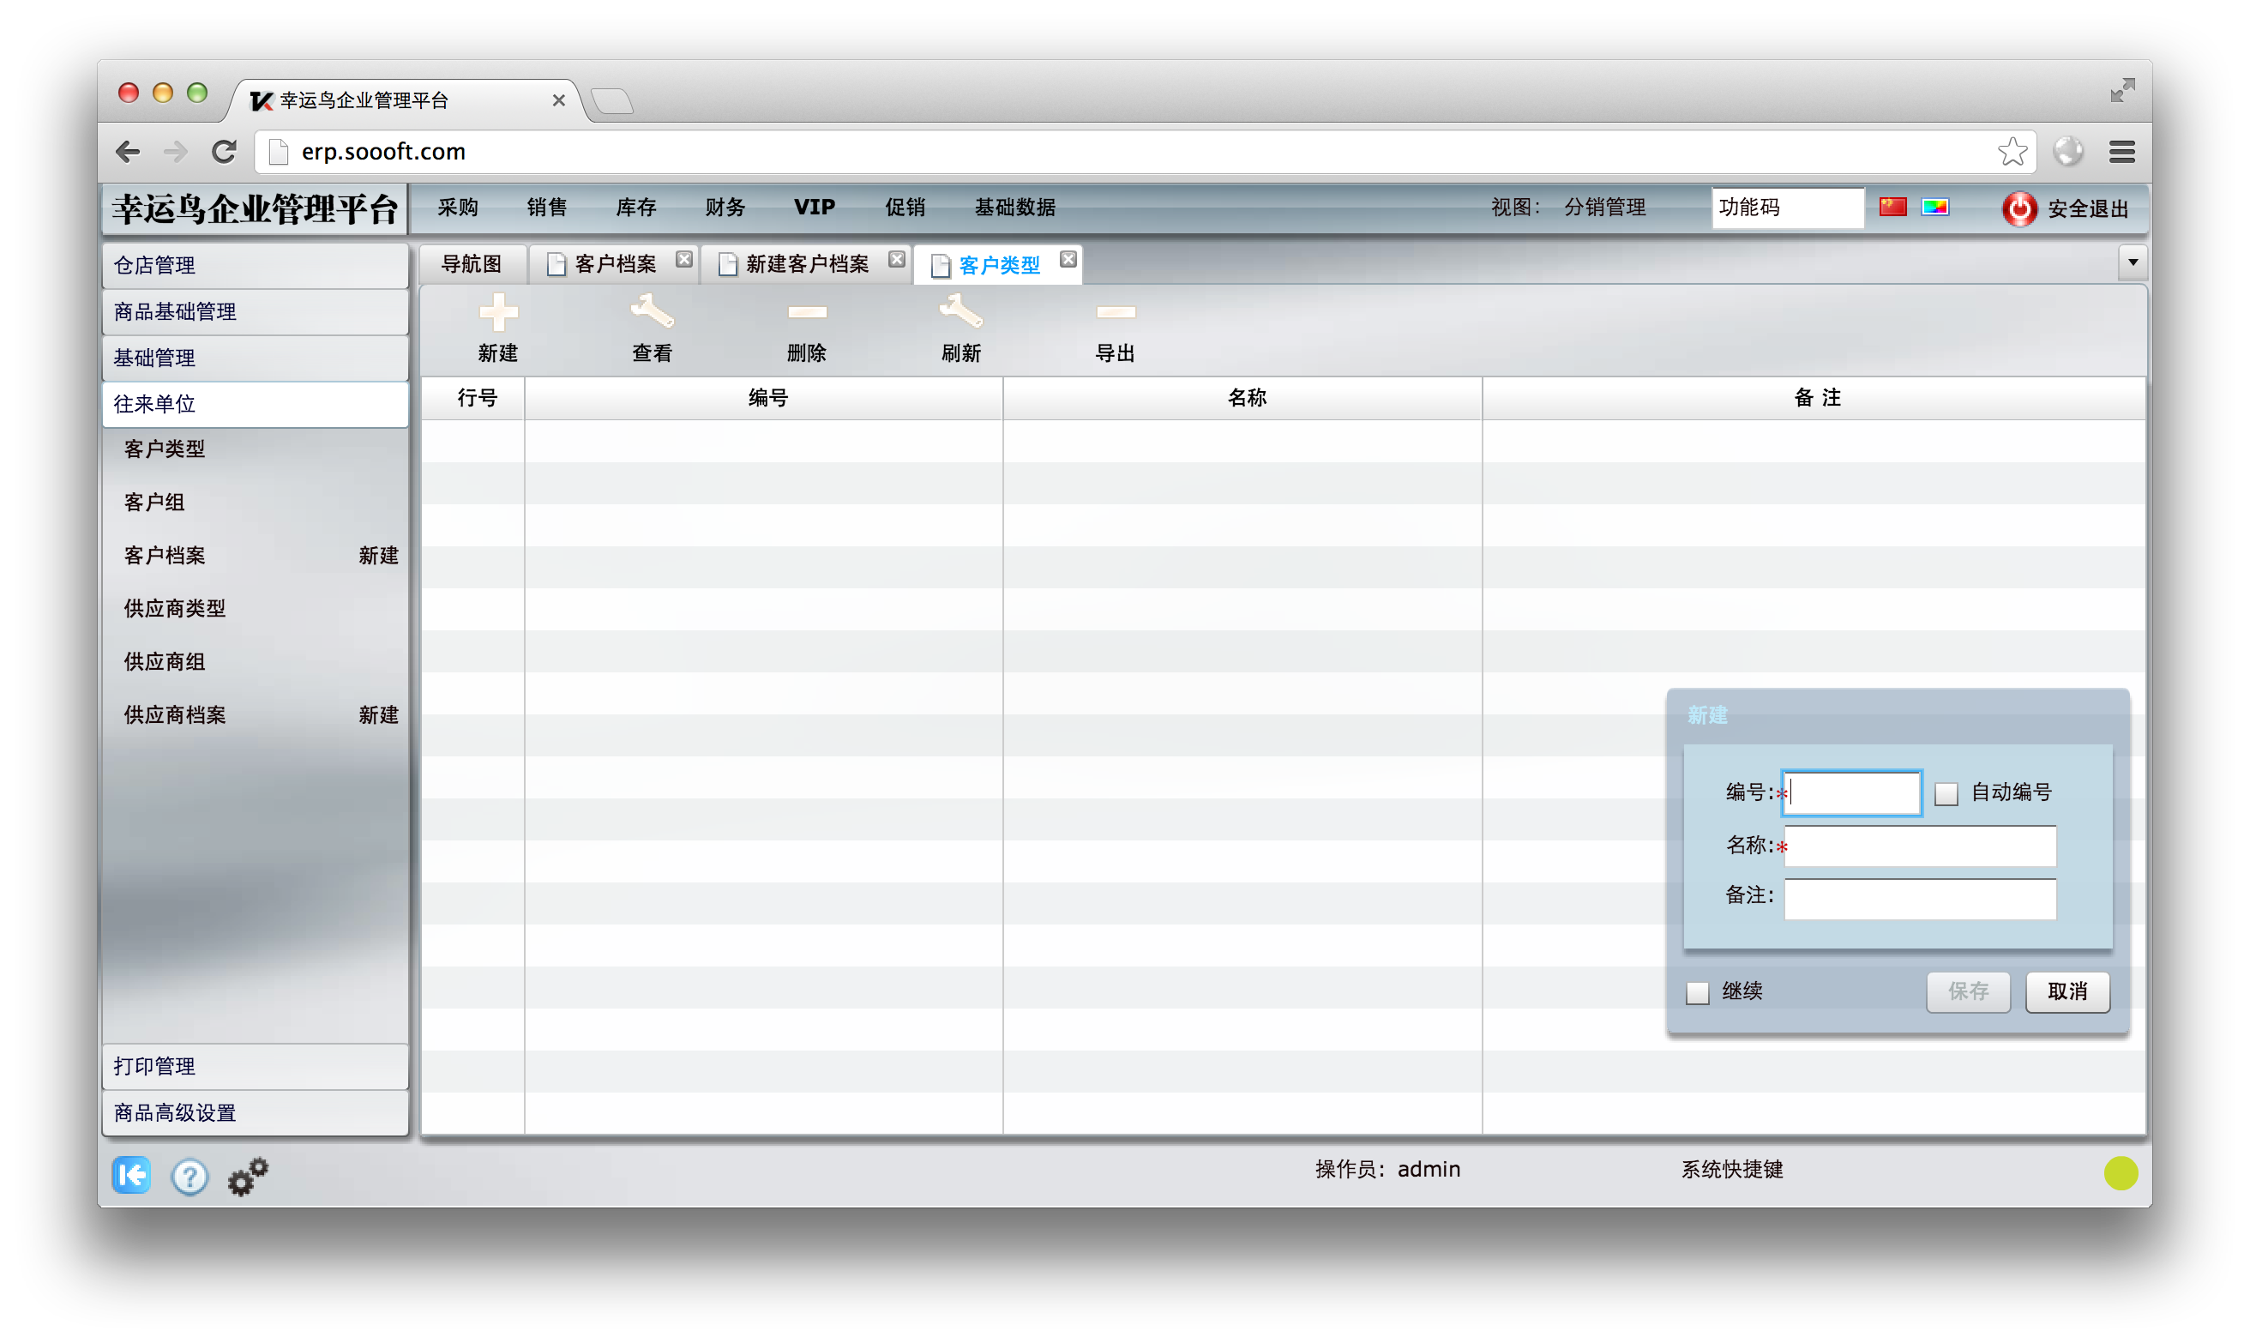Open 供应商类型 in the sidebar
This screenshot has height=1343, width=2250.
[x=175, y=608]
